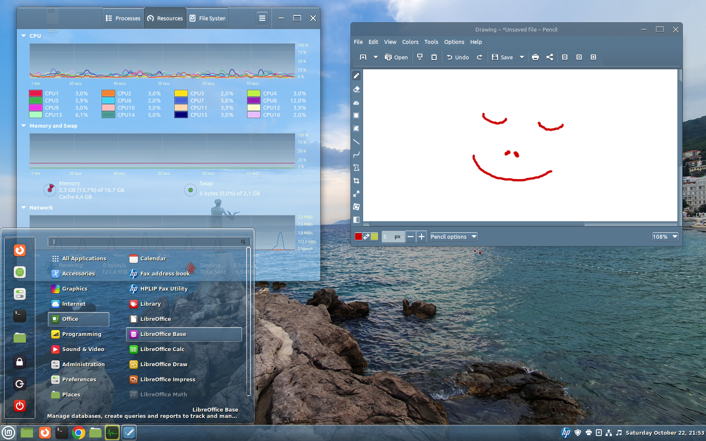Click the Open button in Drawing
This screenshot has width=706, height=441.
pos(396,57)
